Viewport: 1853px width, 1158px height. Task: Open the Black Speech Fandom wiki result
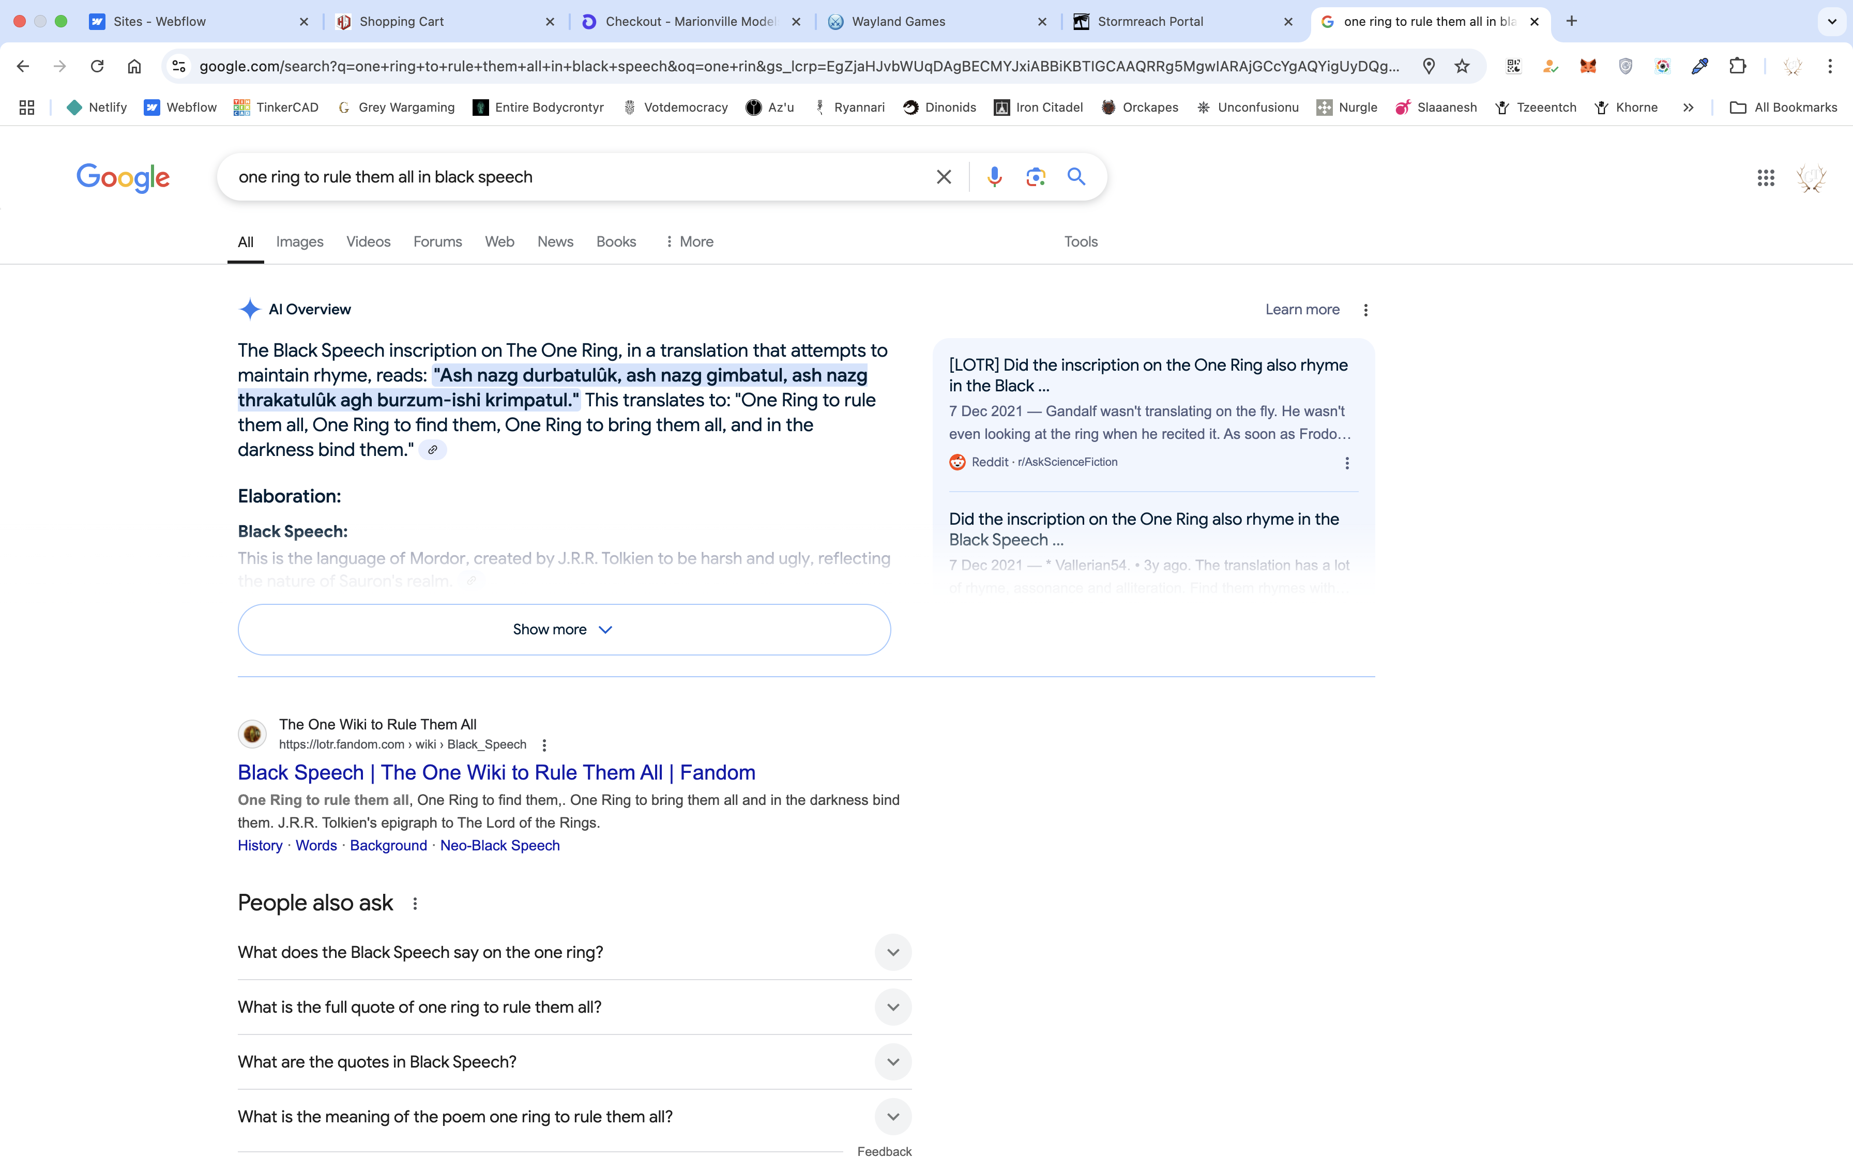496,772
